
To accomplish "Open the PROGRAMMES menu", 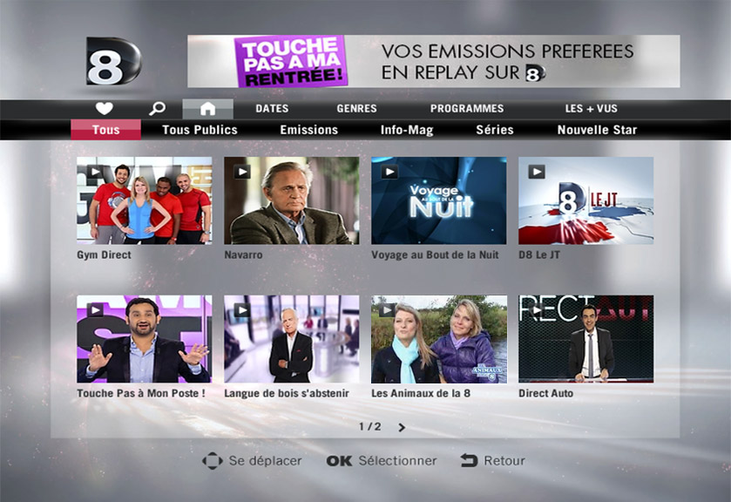I will (467, 109).
